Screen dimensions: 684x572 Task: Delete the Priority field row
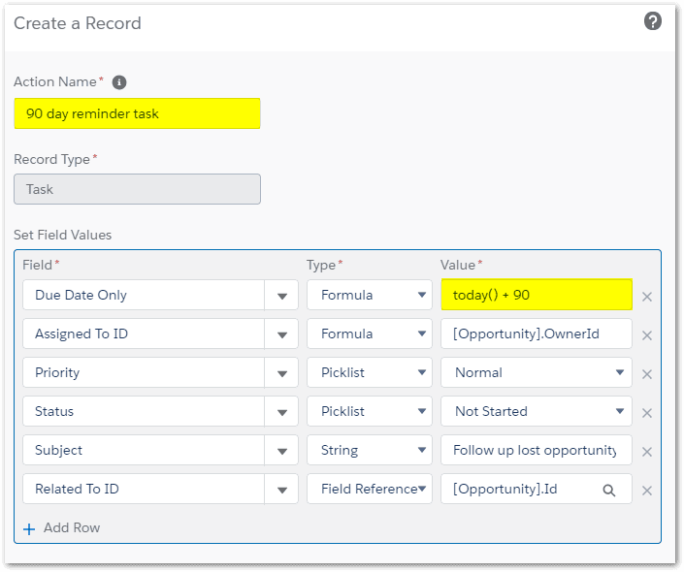(647, 374)
